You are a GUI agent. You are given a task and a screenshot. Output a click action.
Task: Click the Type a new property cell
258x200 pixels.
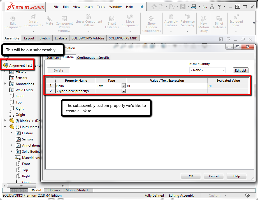click(x=76, y=91)
